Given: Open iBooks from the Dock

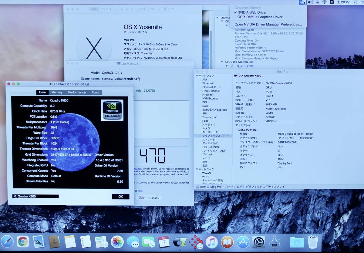Looking at the screenshot, I should point(227,242).
